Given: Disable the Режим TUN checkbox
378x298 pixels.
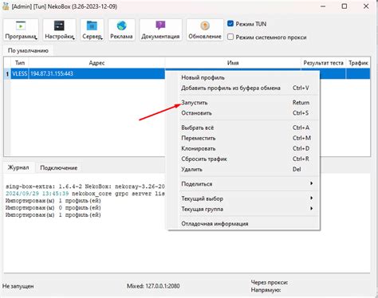Looking at the screenshot, I should [230, 24].
